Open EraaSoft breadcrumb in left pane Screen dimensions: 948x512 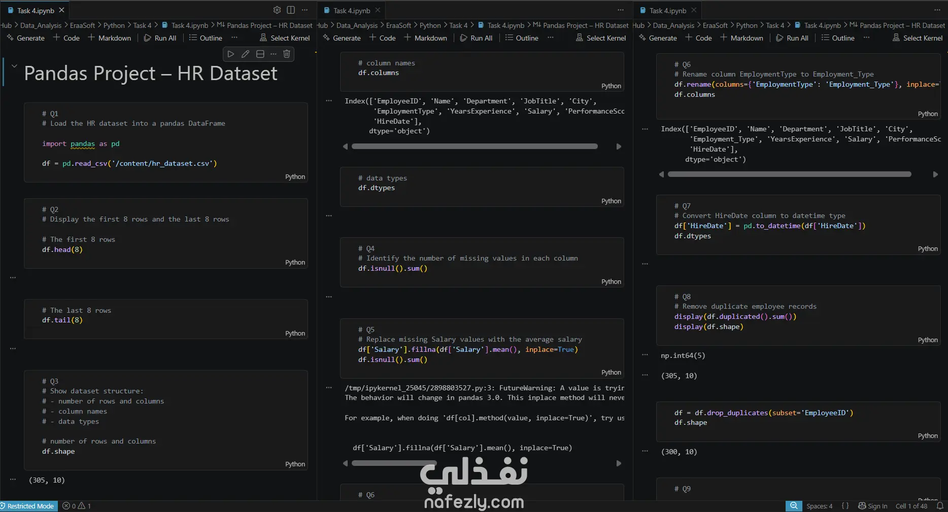[x=82, y=25]
